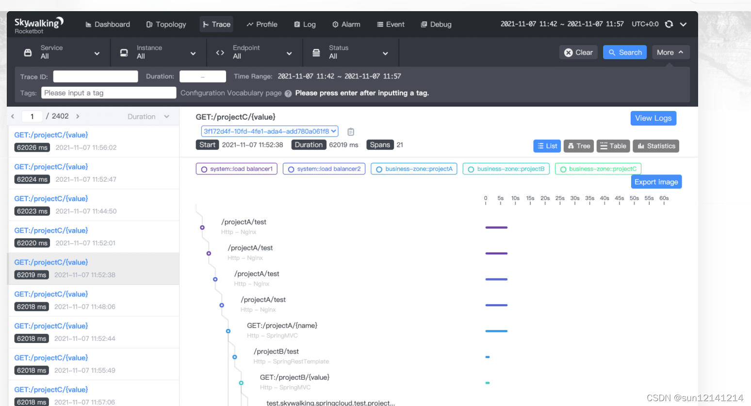Select the trace with 62020 ms duration
The height and width of the screenshot is (406, 751).
point(93,237)
